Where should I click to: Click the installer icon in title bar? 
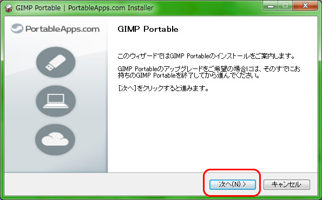coord(9,8)
